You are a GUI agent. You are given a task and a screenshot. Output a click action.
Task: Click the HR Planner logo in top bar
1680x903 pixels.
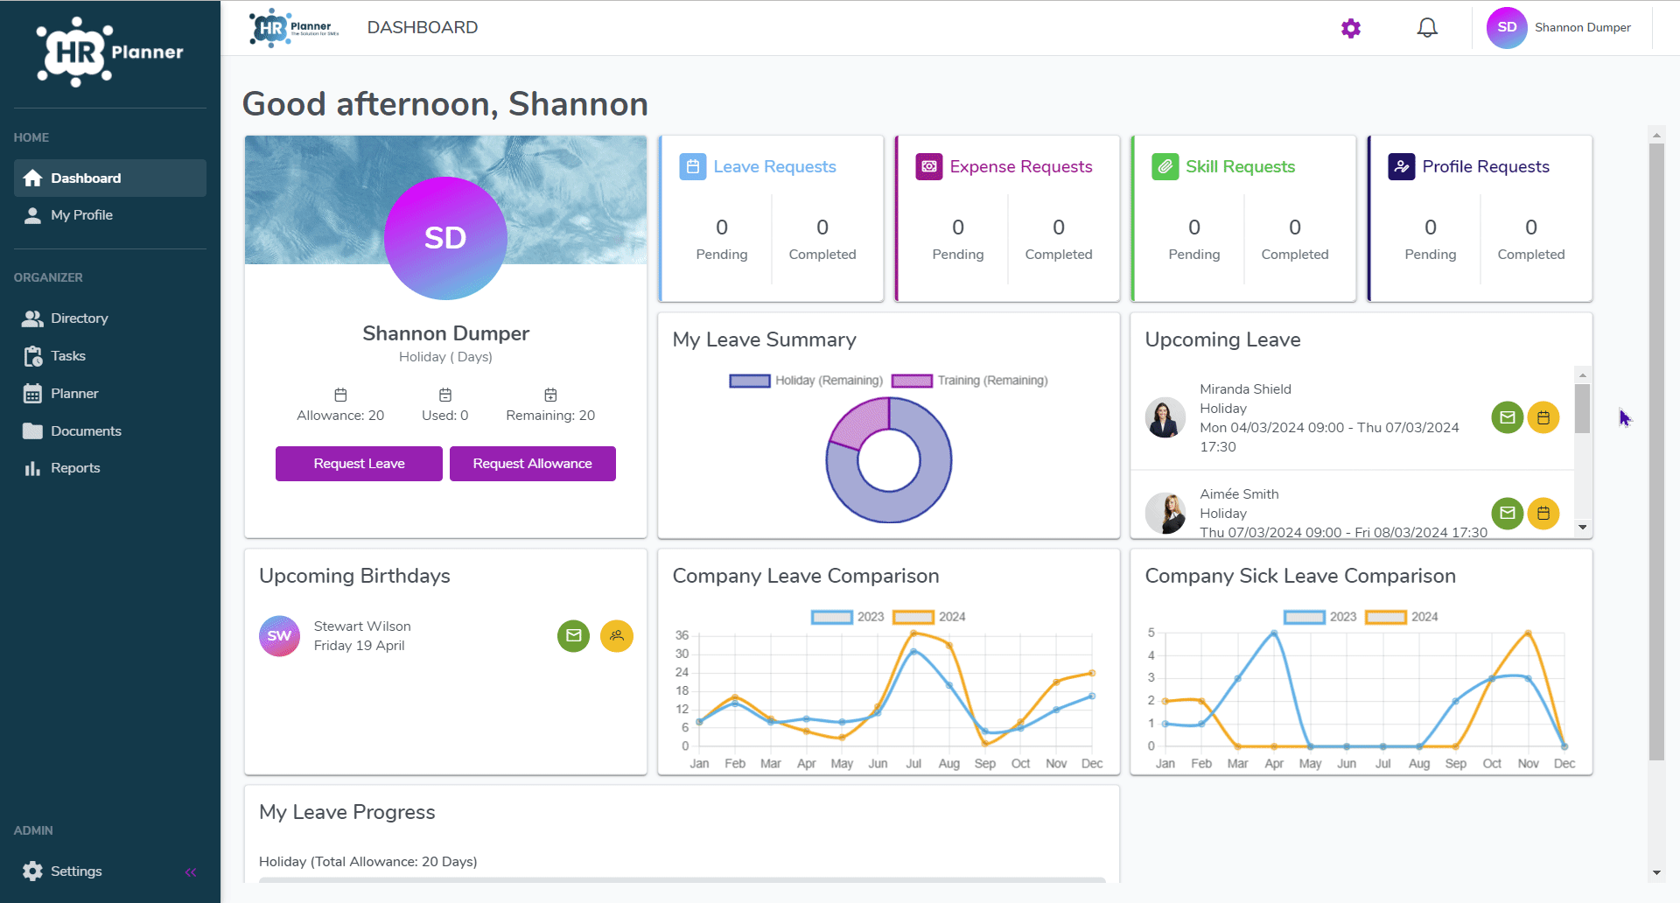pyautogui.click(x=293, y=28)
